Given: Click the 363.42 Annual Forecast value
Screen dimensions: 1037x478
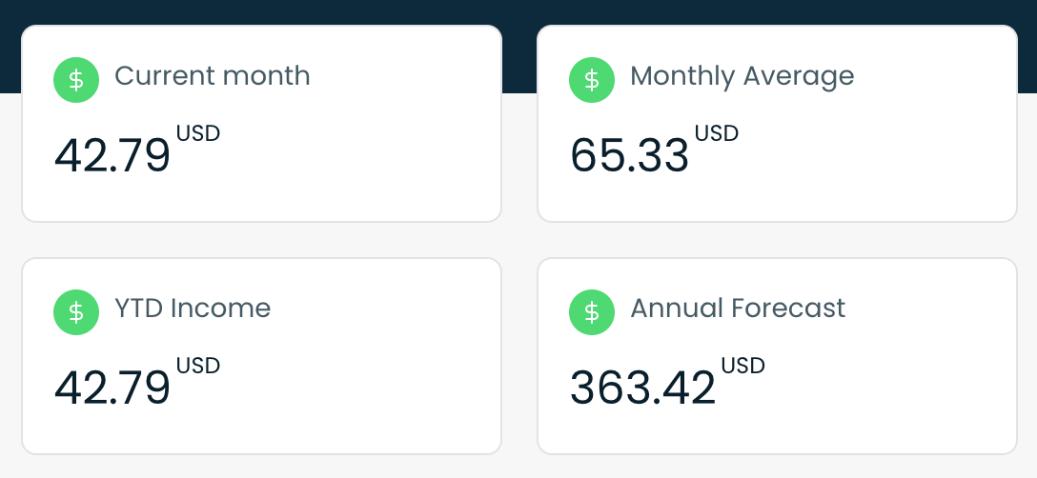Looking at the screenshot, I should coord(642,388).
